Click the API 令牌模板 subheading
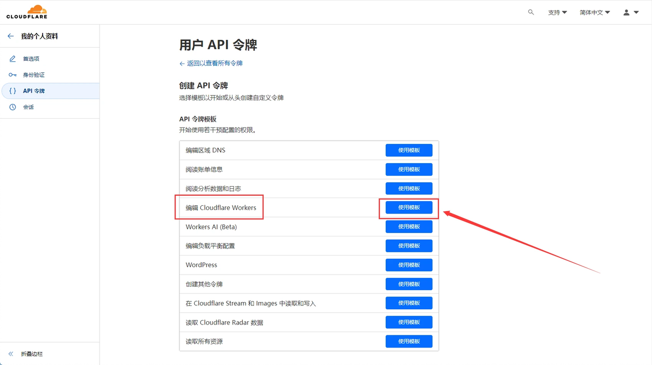The image size is (652, 365). 198,119
